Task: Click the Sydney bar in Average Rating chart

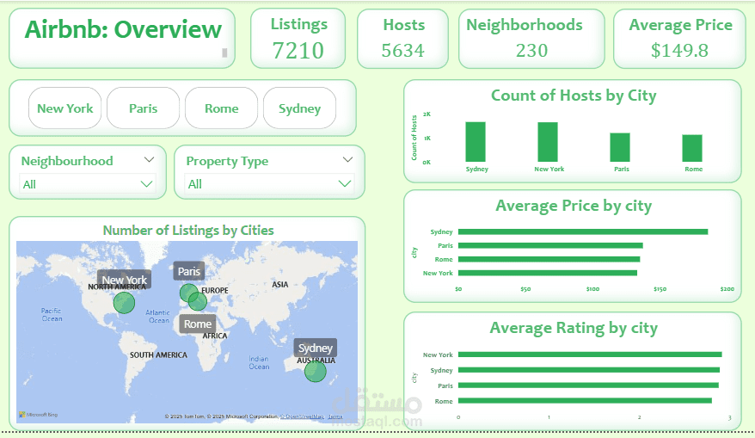Action: pyautogui.click(x=589, y=370)
